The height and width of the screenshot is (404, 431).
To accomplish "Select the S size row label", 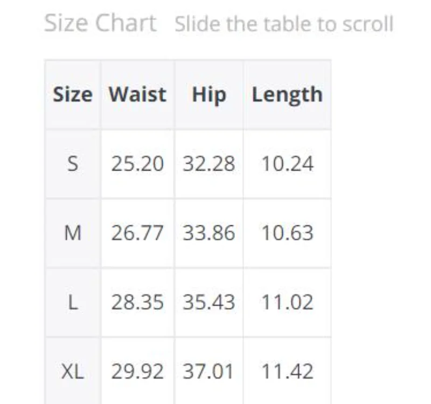I will (73, 164).
